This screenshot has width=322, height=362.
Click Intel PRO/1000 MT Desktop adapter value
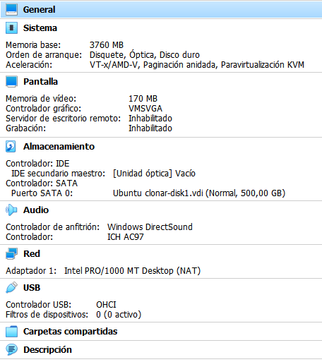point(132,271)
